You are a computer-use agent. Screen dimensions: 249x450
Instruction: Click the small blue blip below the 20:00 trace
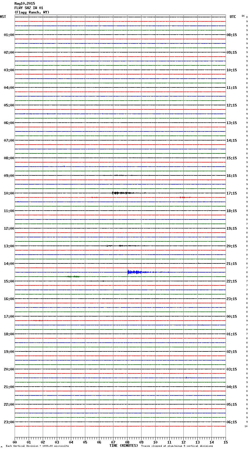pos(187,378)
